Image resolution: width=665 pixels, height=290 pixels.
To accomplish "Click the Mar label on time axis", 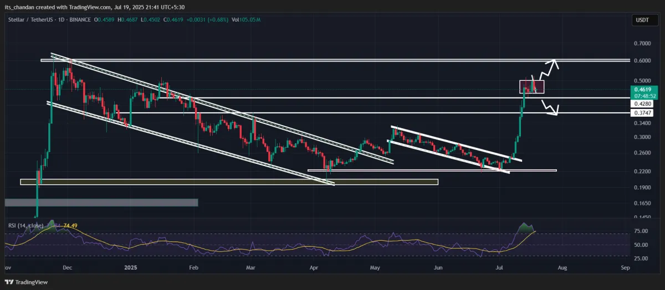I will tap(250, 267).
